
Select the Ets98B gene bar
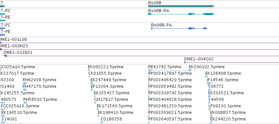click(181, 6)
